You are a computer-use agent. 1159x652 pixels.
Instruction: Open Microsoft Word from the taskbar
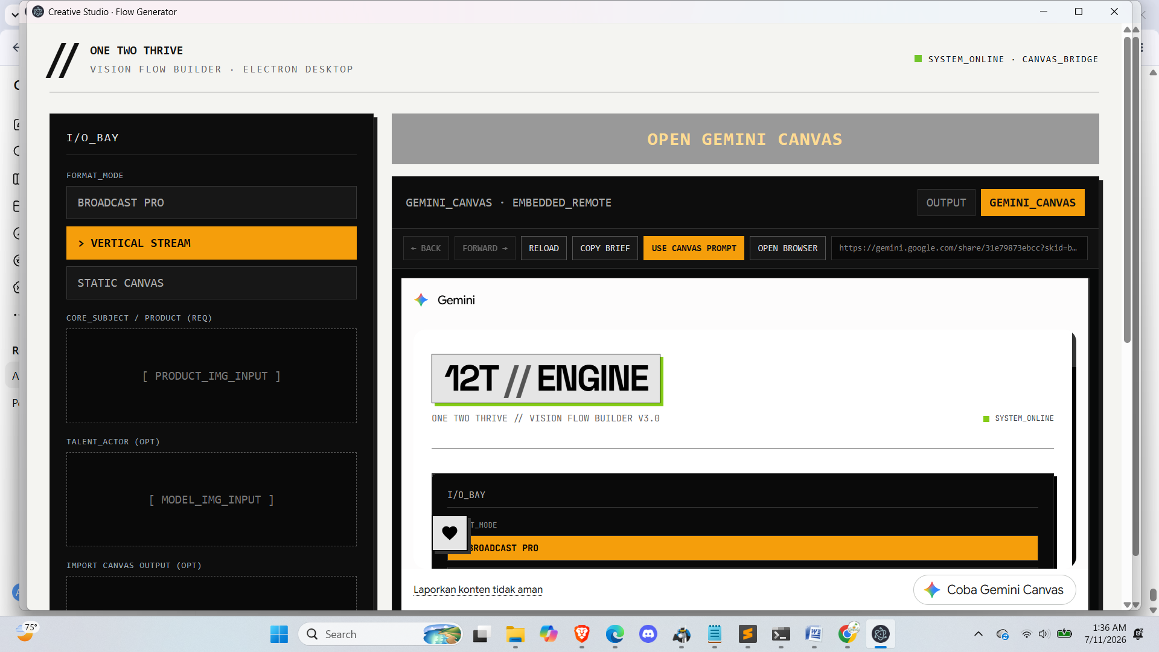(x=814, y=634)
